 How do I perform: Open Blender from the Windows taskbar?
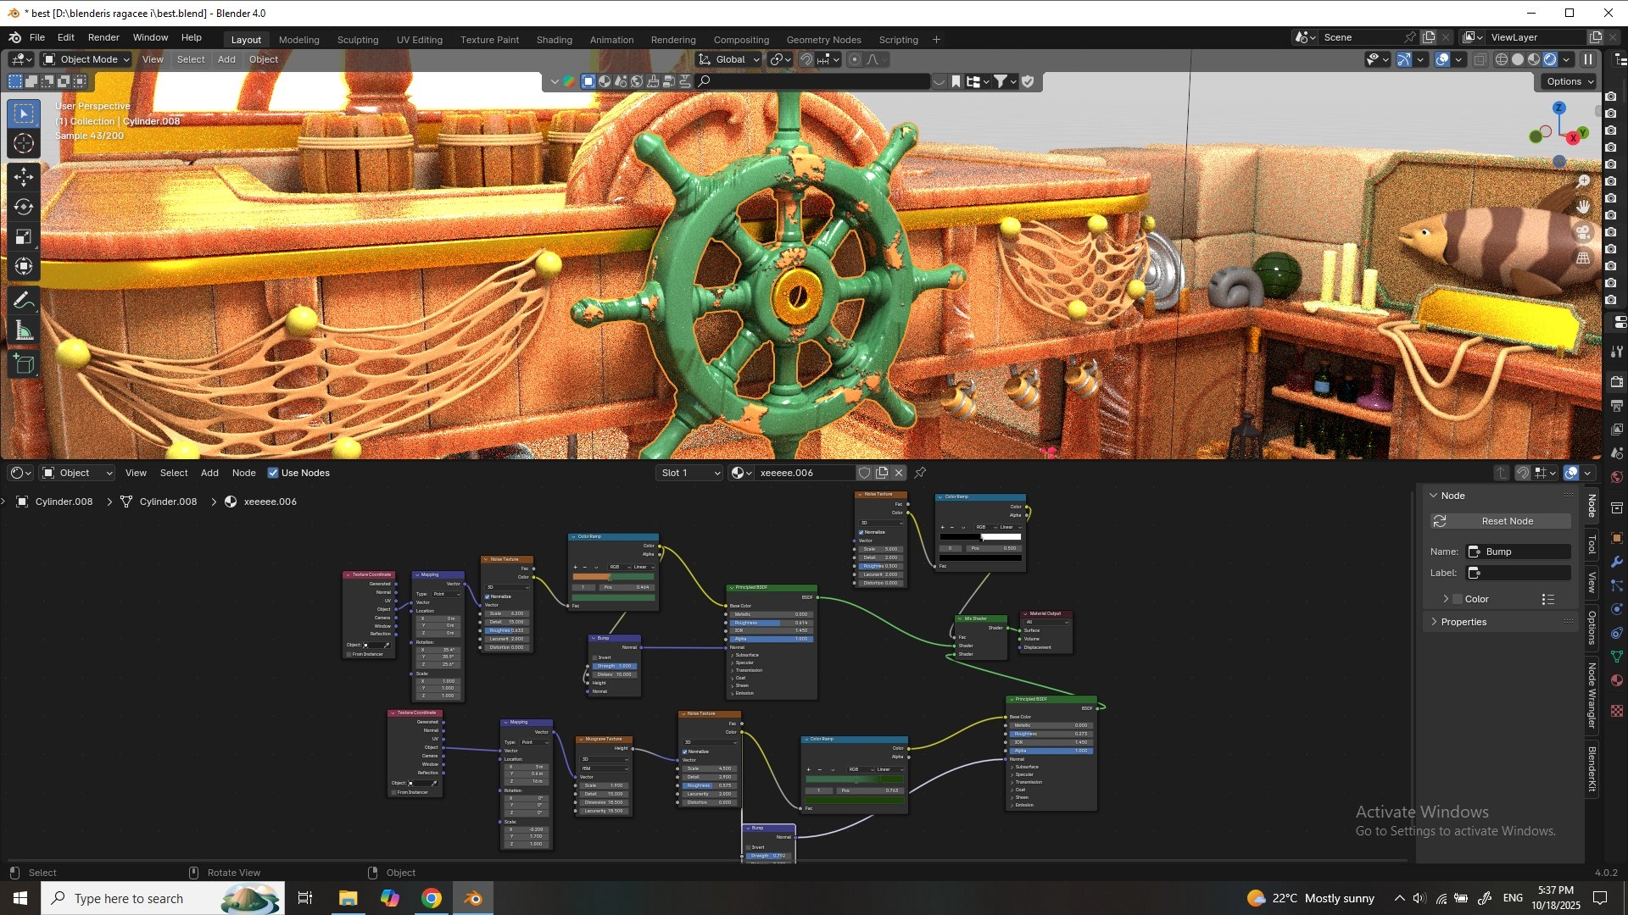[x=473, y=898]
